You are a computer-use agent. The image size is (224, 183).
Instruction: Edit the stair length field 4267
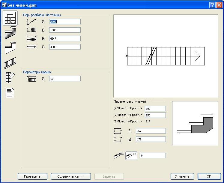tap(65, 39)
